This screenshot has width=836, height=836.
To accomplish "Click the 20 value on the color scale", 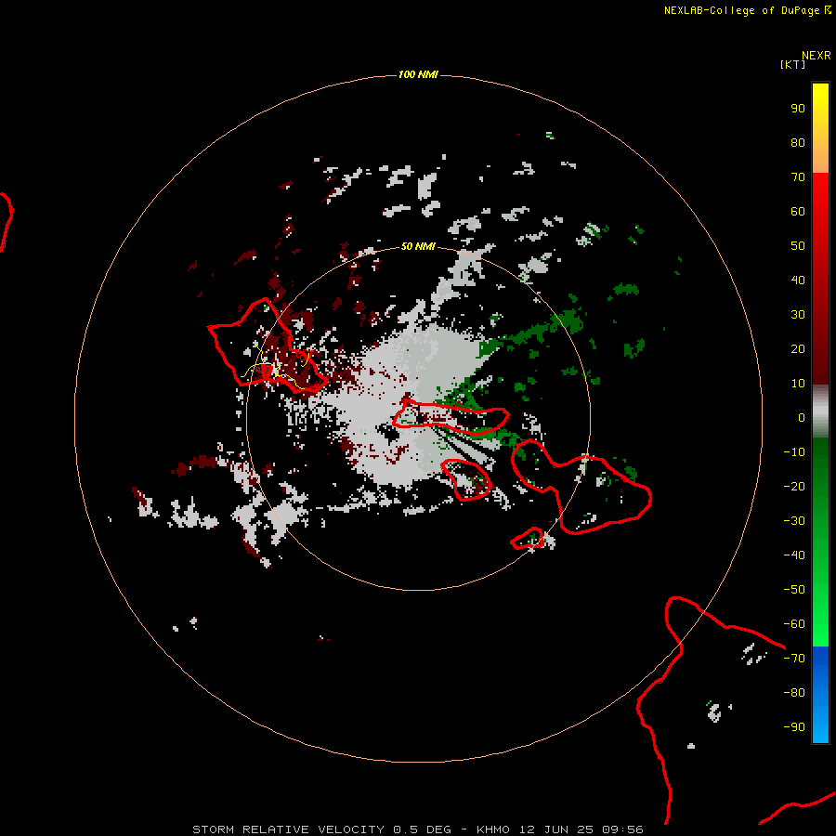I will pos(798,349).
